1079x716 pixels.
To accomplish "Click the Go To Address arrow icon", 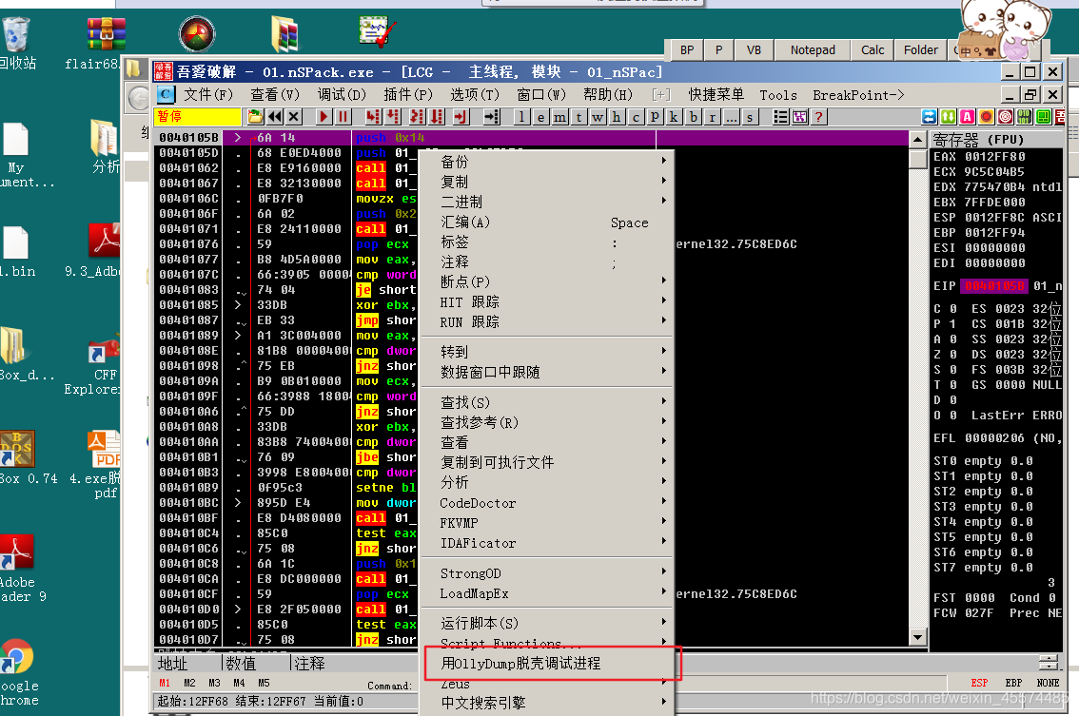I will coord(491,117).
